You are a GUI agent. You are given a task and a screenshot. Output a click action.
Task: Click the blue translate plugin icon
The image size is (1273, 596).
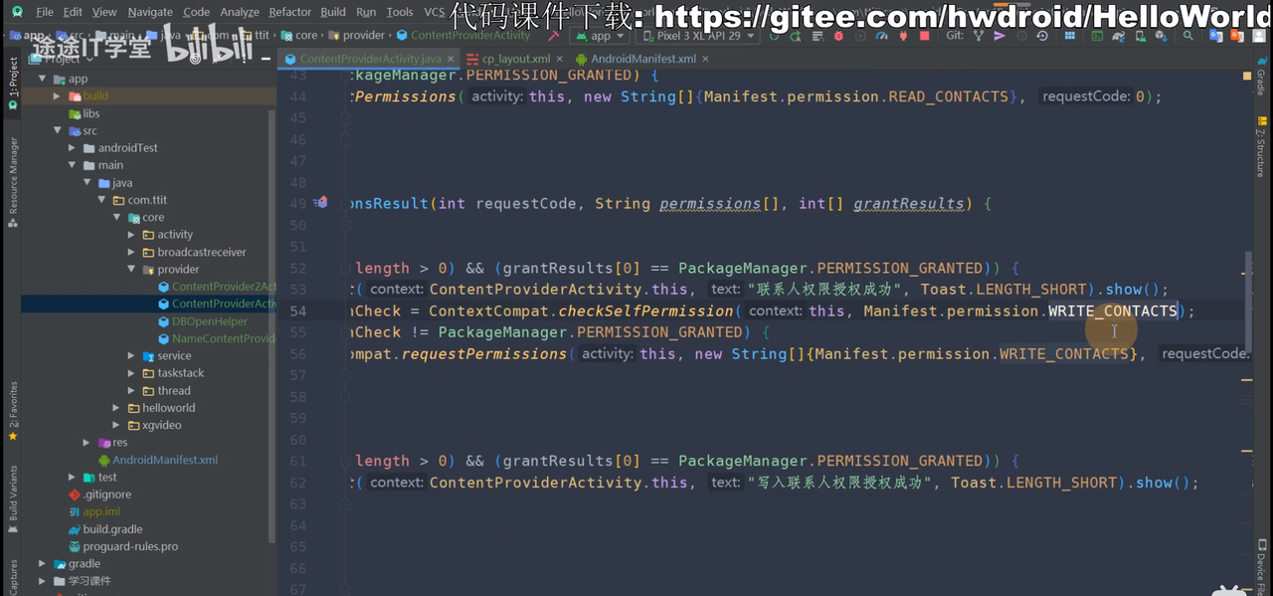(1215, 36)
